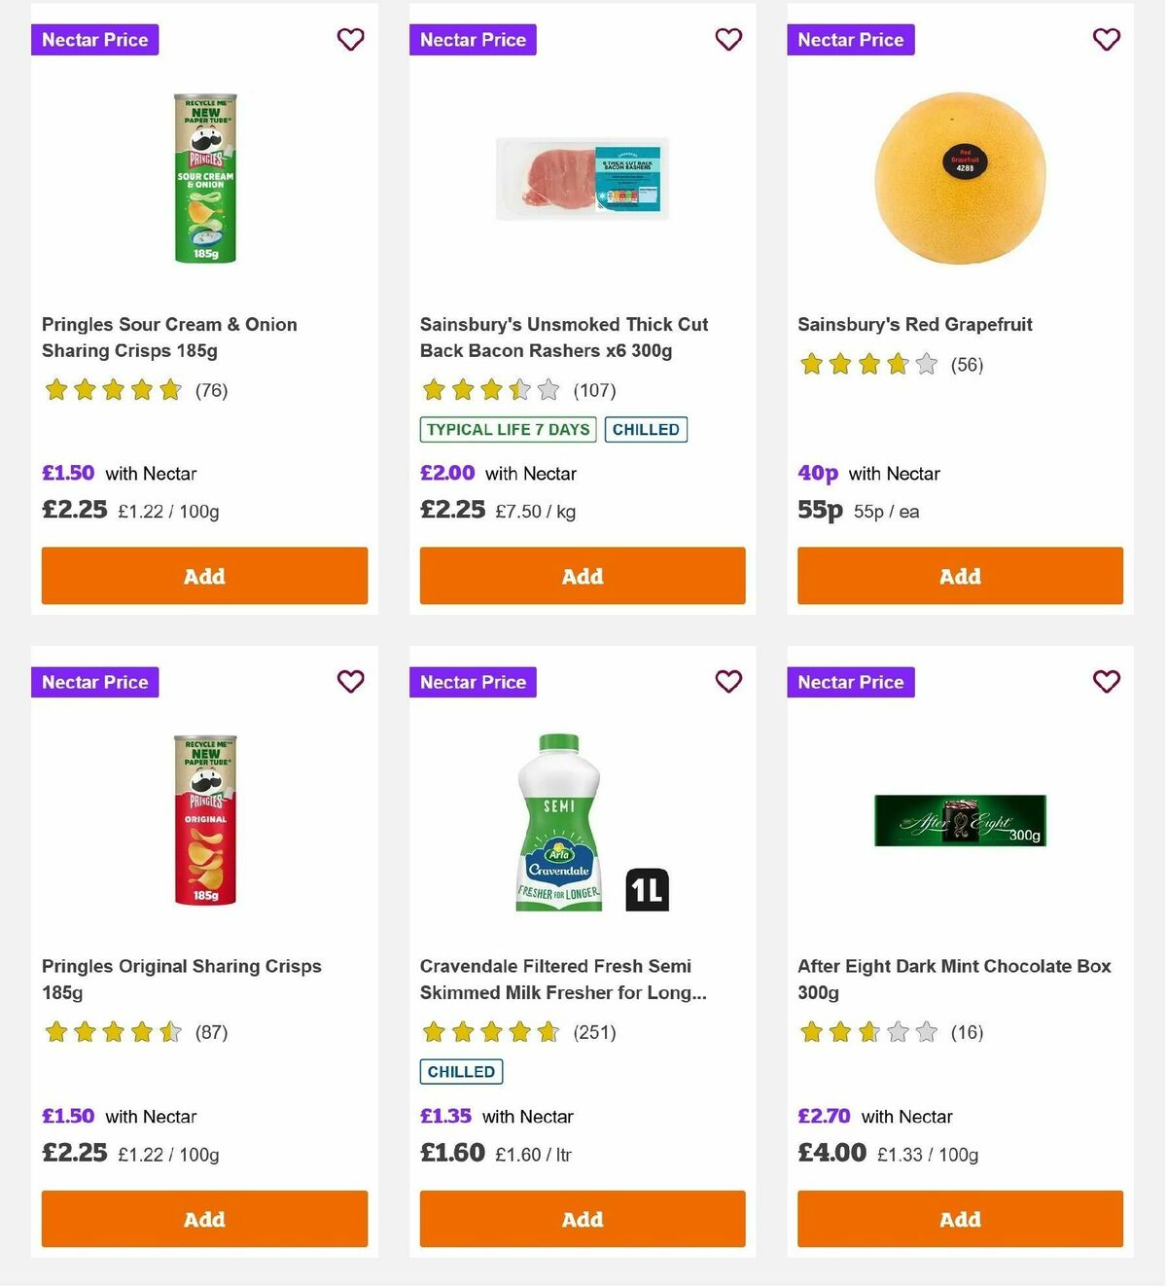Favourite the Pringles Sour Cream & Onion crisps
This screenshot has width=1167, height=1287.
[350, 40]
